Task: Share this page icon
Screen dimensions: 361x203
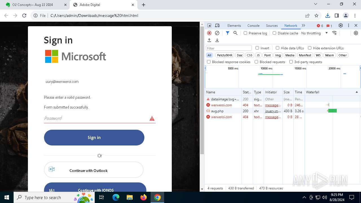Action: pyautogui.click(x=307, y=16)
